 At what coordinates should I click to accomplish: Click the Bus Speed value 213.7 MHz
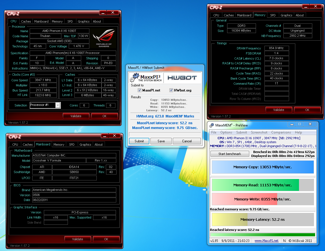[43, 90]
